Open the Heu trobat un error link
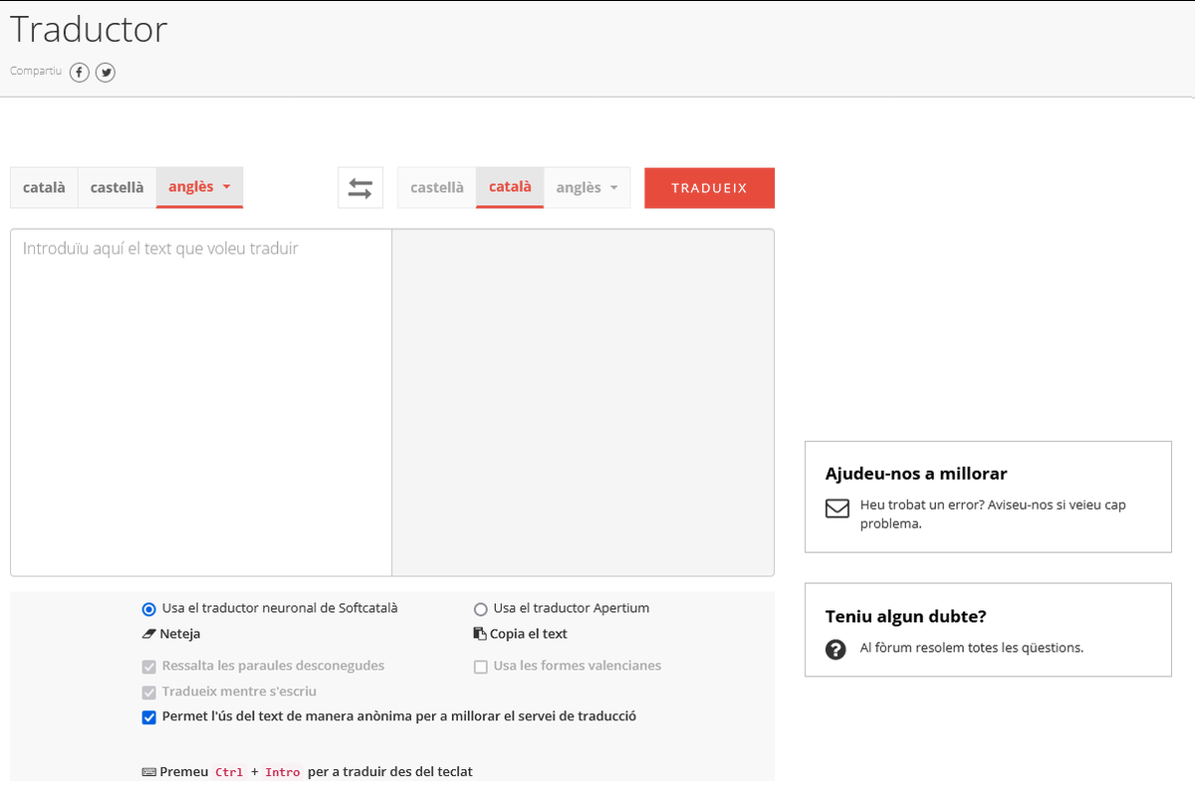 (x=993, y=514)
